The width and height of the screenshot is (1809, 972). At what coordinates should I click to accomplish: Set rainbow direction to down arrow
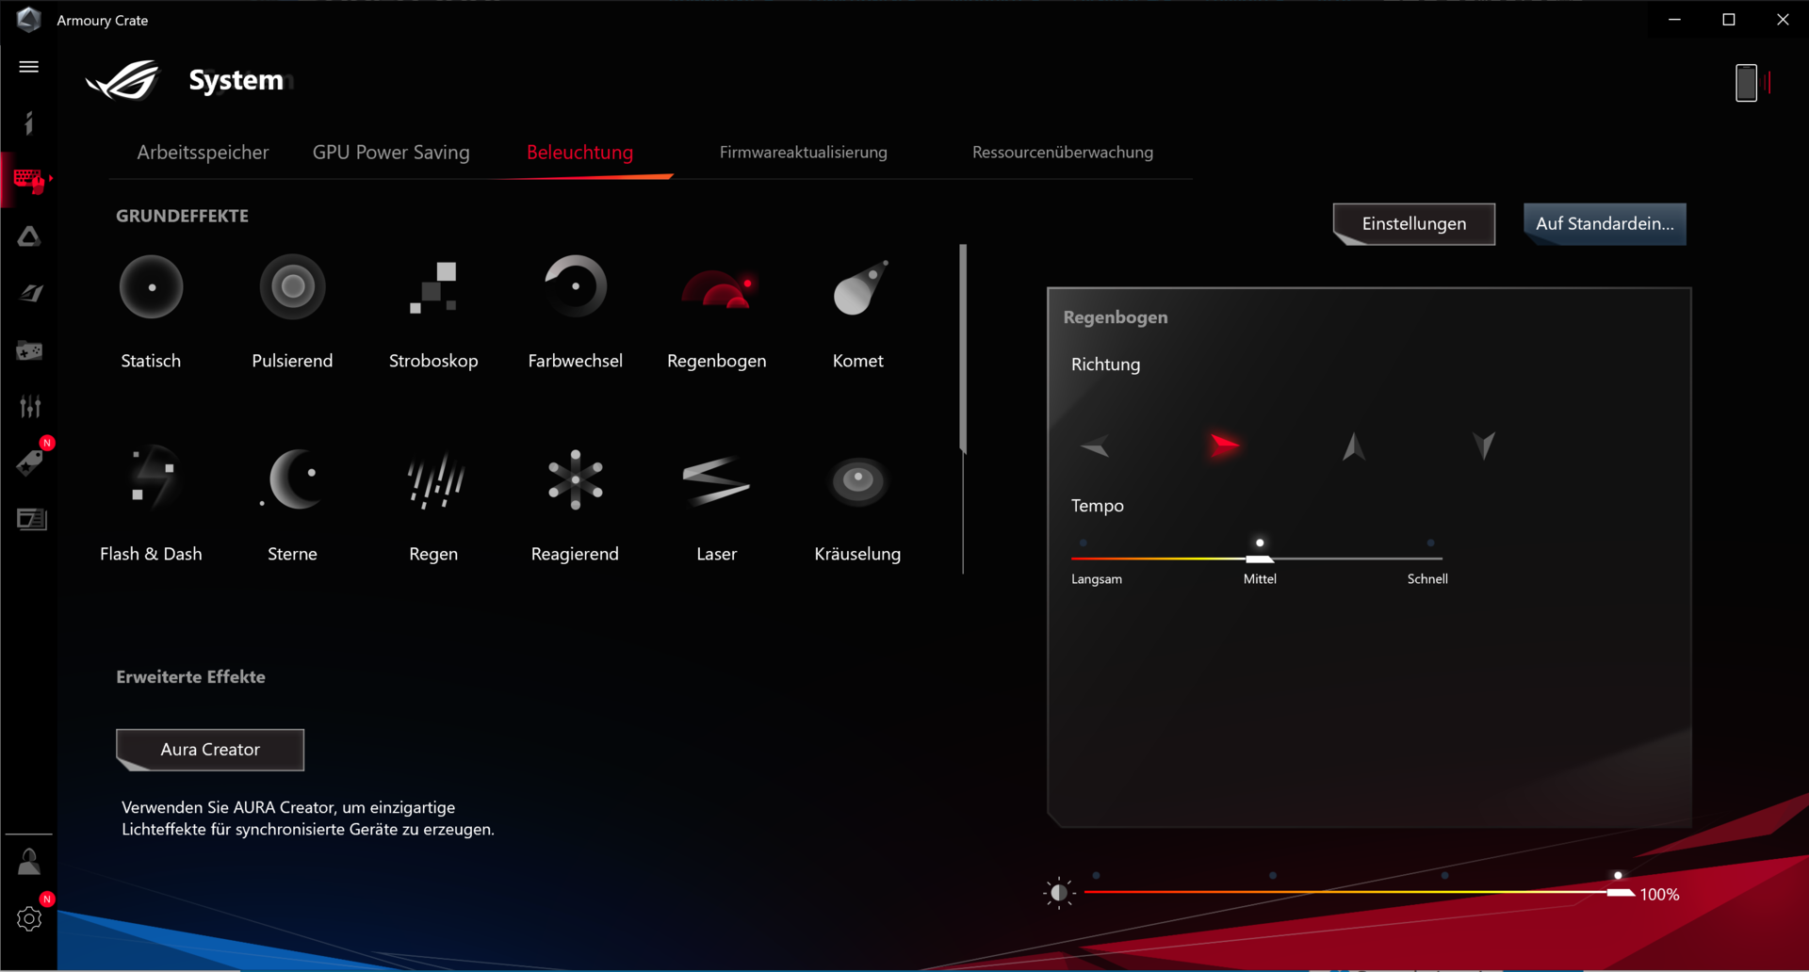[x=1484, y=445]
